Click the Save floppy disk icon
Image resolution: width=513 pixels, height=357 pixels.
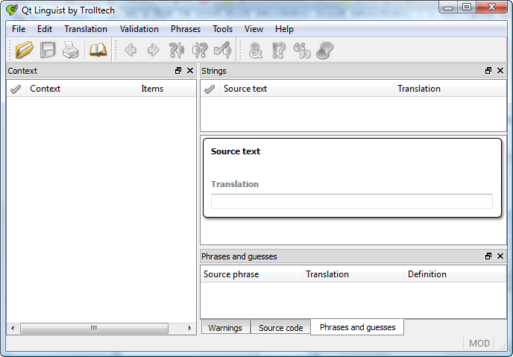click(x=48, y=51)
